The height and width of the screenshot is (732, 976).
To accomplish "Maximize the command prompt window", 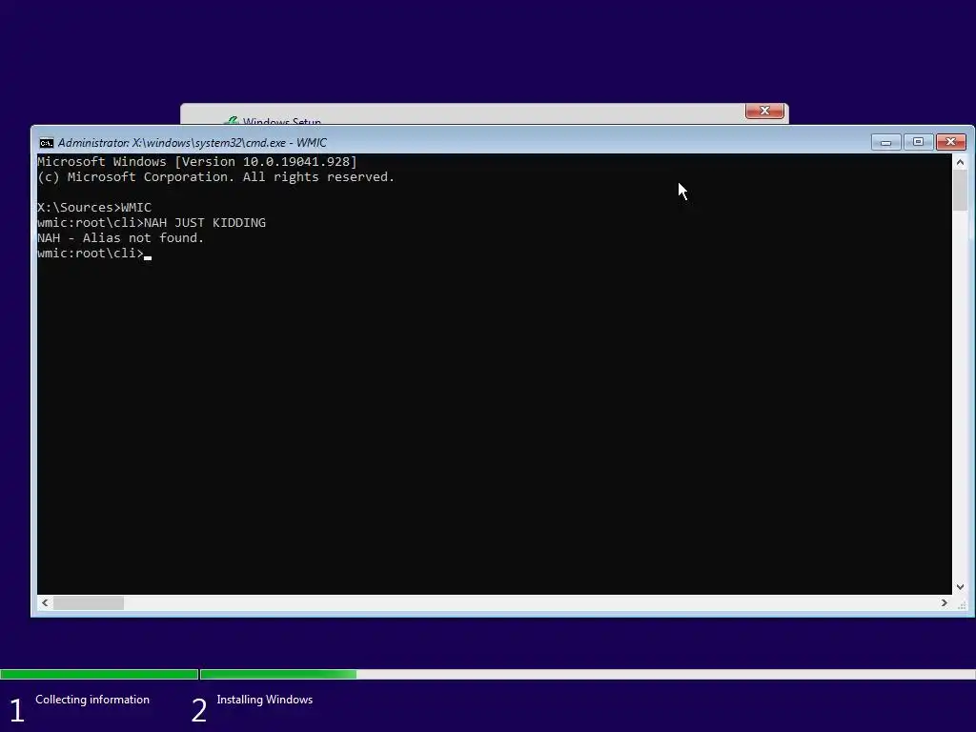I will [918, 142].
